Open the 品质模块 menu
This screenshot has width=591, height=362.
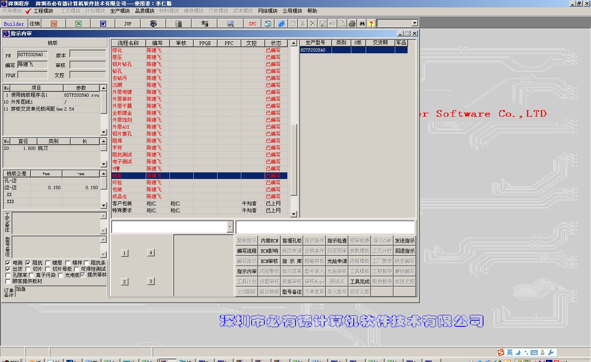click(x=145, y=11)
